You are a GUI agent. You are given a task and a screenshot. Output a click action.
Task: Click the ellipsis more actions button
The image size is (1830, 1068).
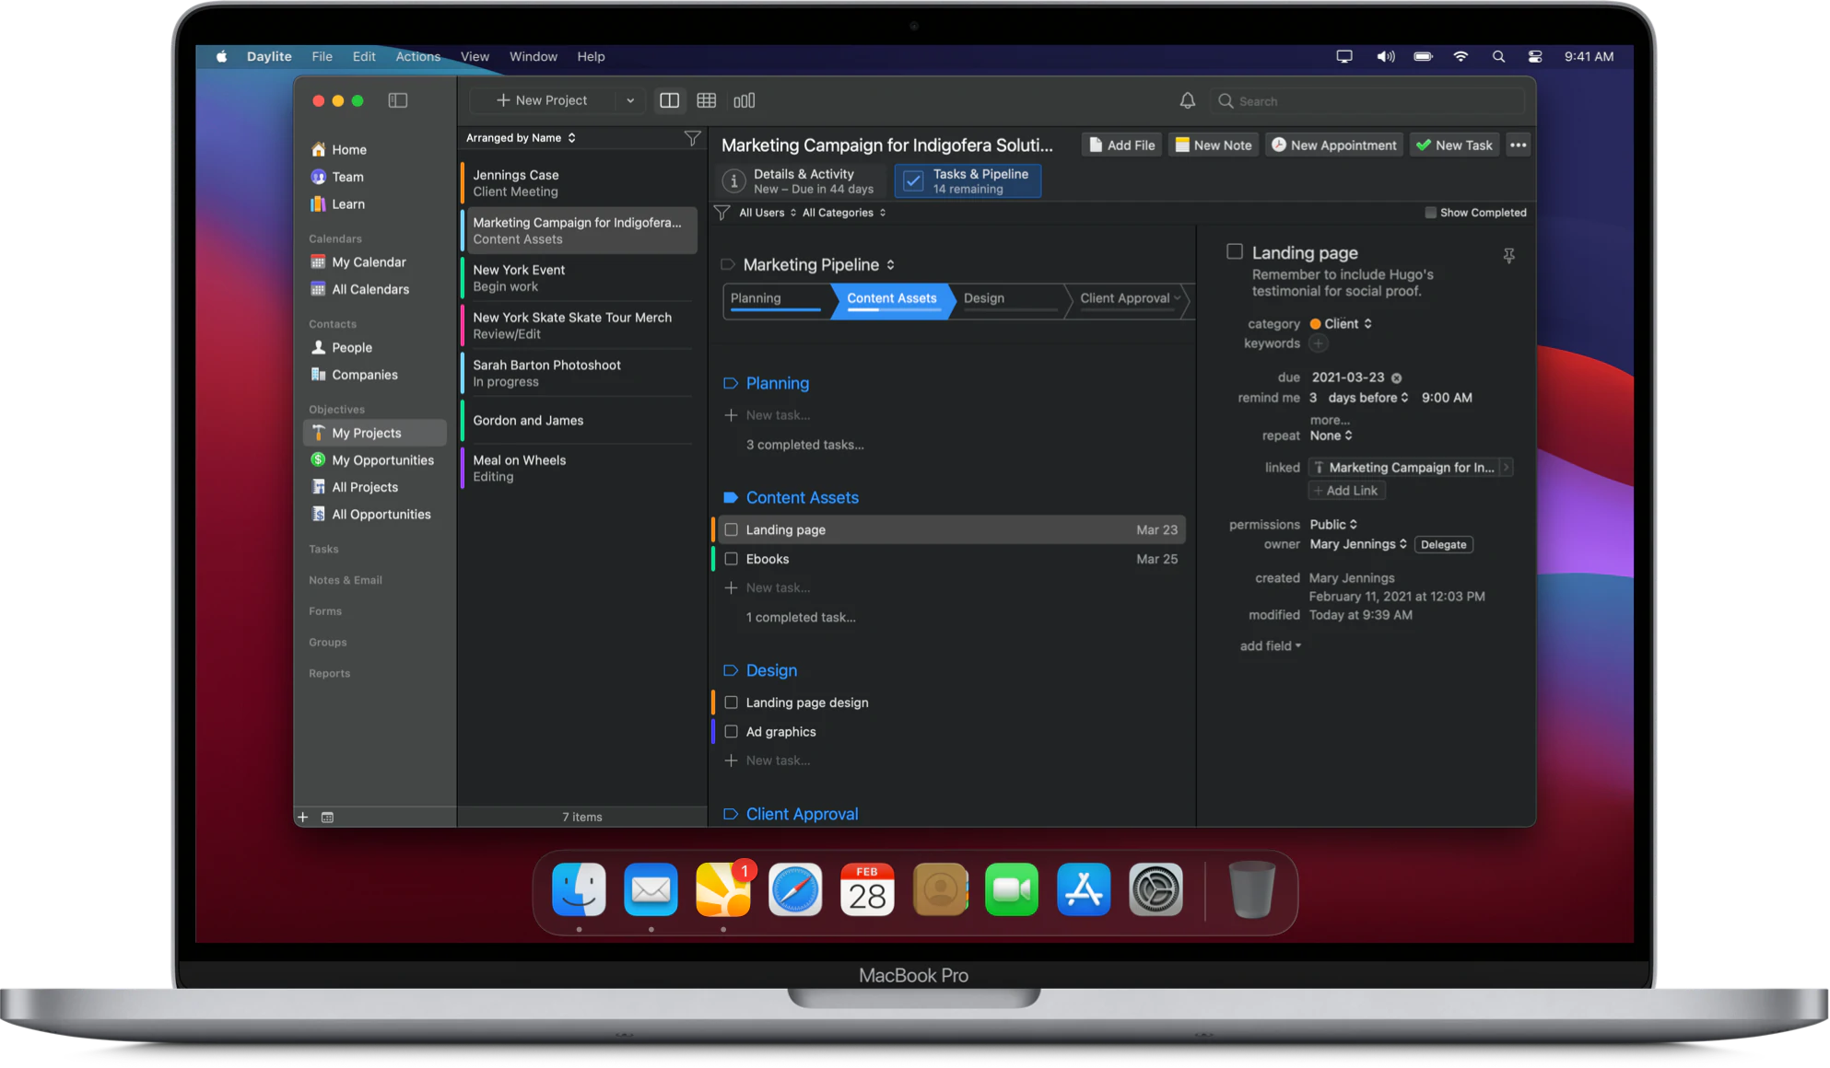(1518, 145)
